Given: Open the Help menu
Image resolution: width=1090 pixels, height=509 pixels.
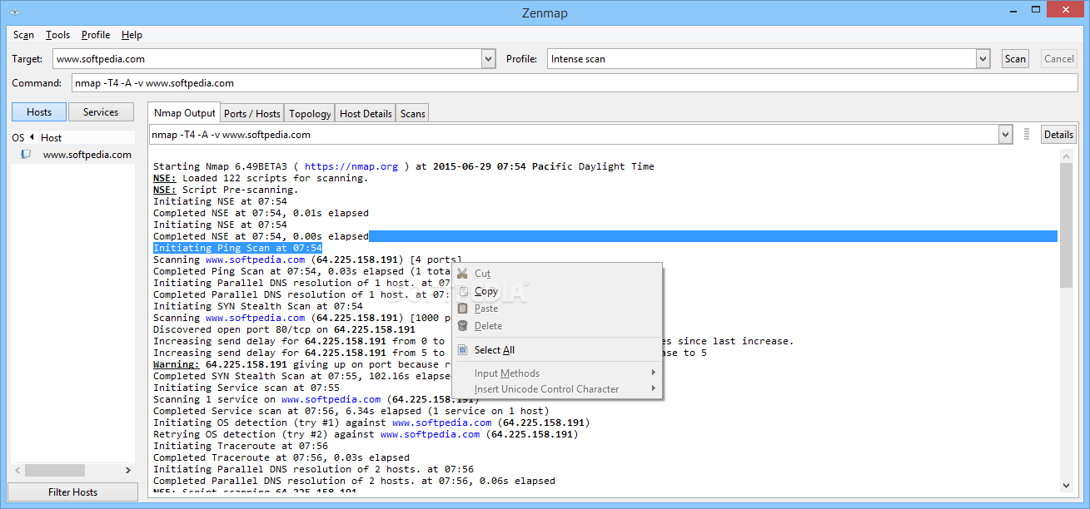Looking at the screenshot, I should click(132, 35).
